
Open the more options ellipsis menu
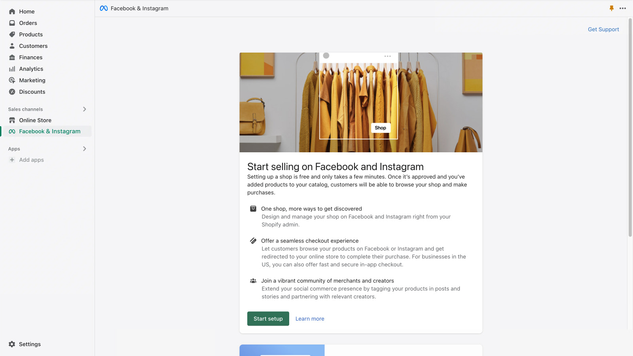[x=623, y=8]
